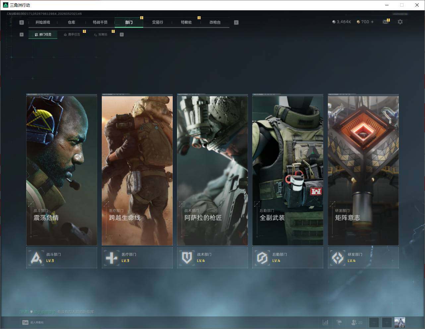Switch to the 改枪台 tab
Screen dimensions: 425x329
(215, 22)
